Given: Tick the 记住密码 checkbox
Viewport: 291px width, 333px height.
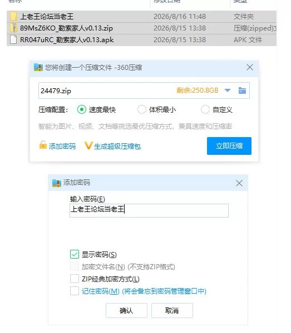Looking at the screenshot, I should click(75, 291).
